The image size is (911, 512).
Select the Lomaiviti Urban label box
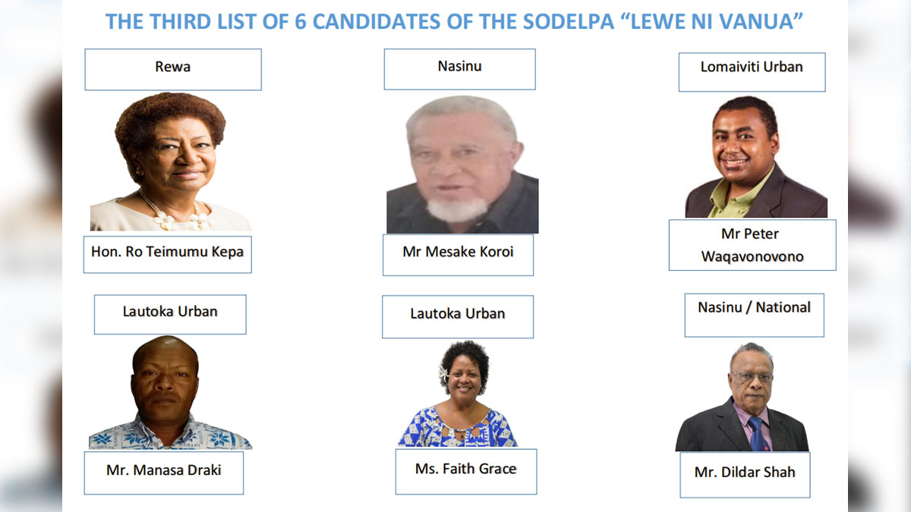coord(752,71)
